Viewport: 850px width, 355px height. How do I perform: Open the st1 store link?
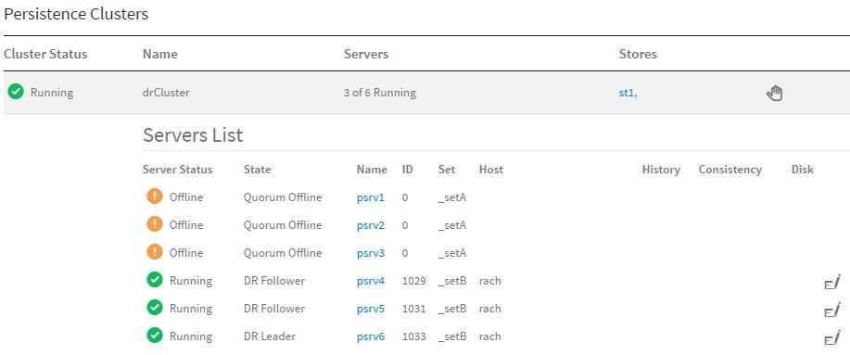626,93
